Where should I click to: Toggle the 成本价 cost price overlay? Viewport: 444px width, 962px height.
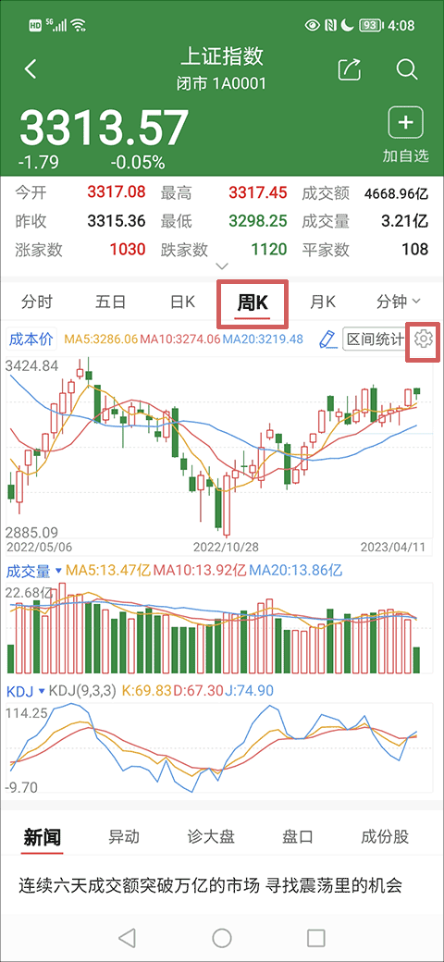coord(31,339)
